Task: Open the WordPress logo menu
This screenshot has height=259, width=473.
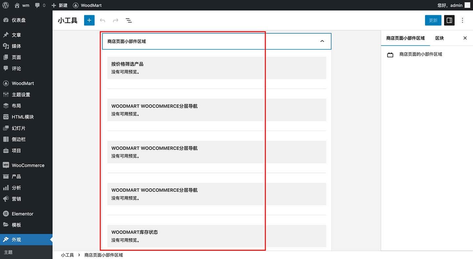Action: (5, 5)
